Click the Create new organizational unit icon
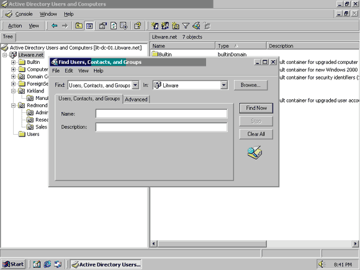Image resolution: width=360 pixels, height=270 pixels. tap(176, 25)
